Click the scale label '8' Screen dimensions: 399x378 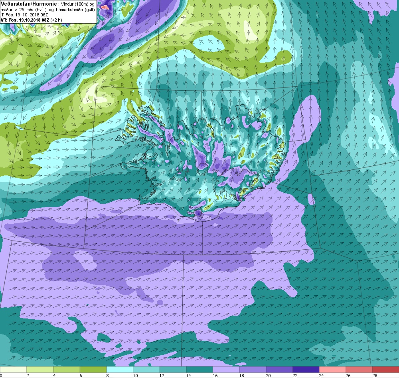coord(108,376)
